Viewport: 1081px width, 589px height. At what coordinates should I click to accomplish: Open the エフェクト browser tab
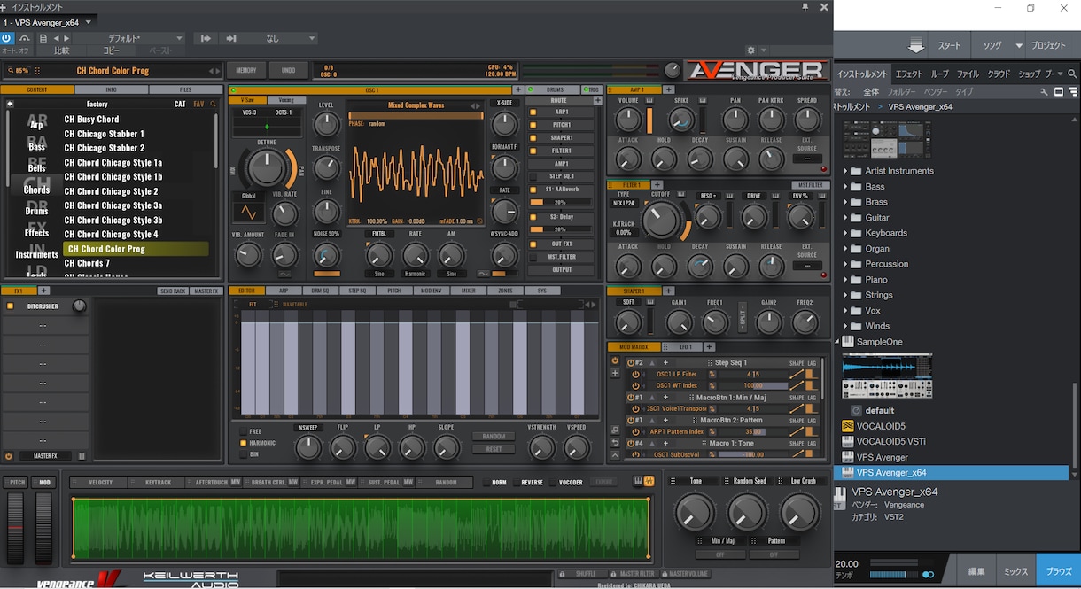(x=909, y=74)
